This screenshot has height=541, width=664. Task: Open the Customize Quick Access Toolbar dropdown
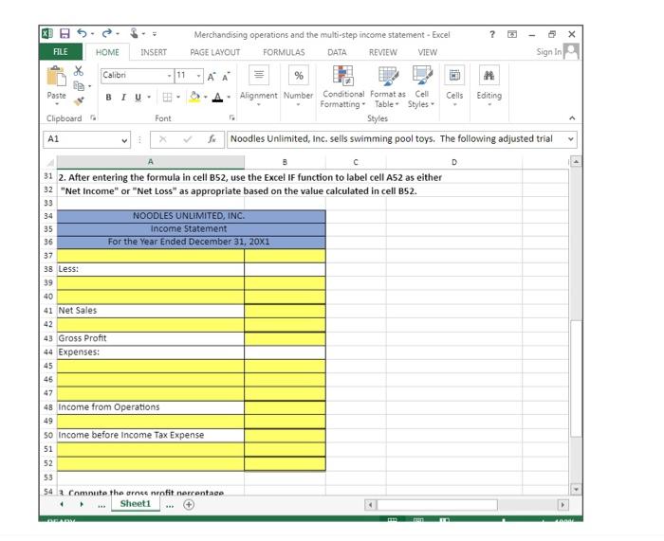pyautogui.click(x=155, y=34)
